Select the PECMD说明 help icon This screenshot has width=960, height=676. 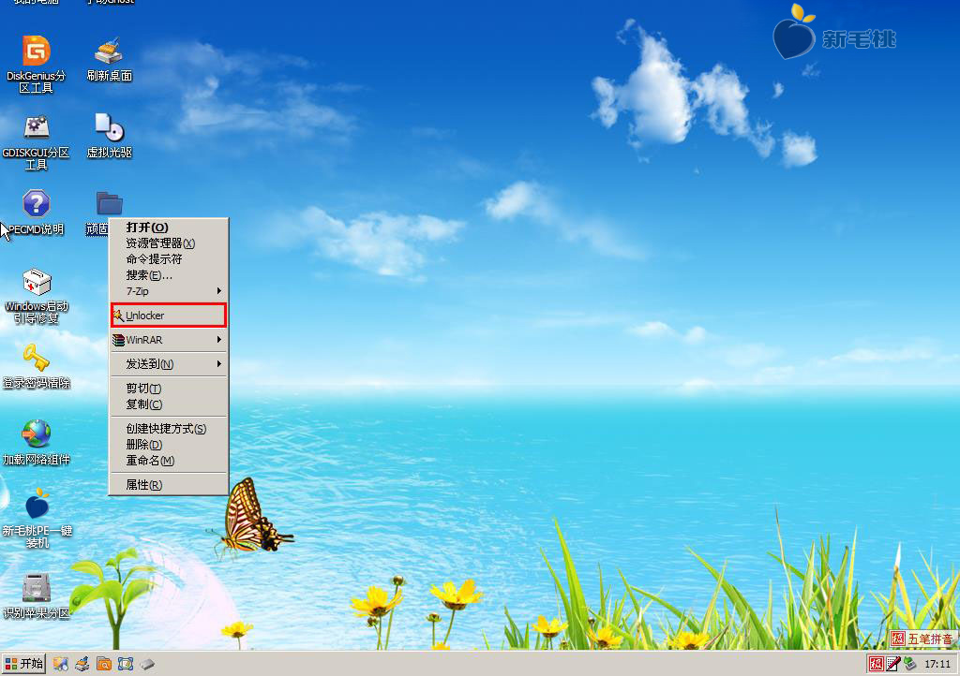(x=37, y=213)
